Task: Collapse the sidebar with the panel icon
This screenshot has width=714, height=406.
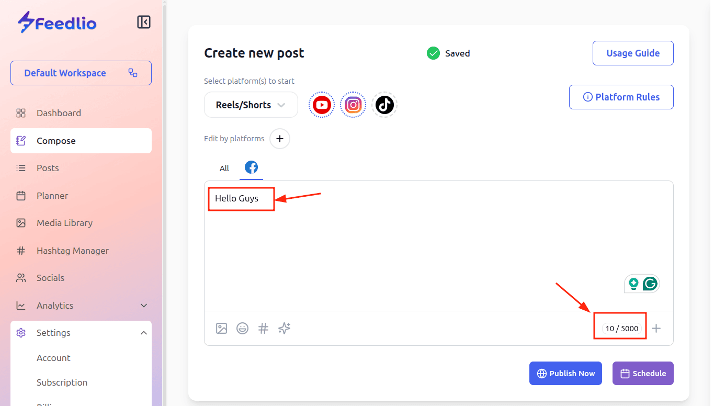Action: 144,22
